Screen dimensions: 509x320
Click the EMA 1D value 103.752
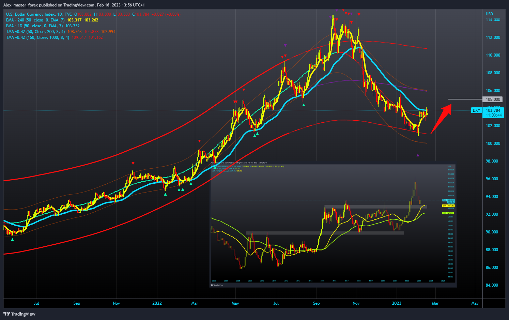(72, 26)
